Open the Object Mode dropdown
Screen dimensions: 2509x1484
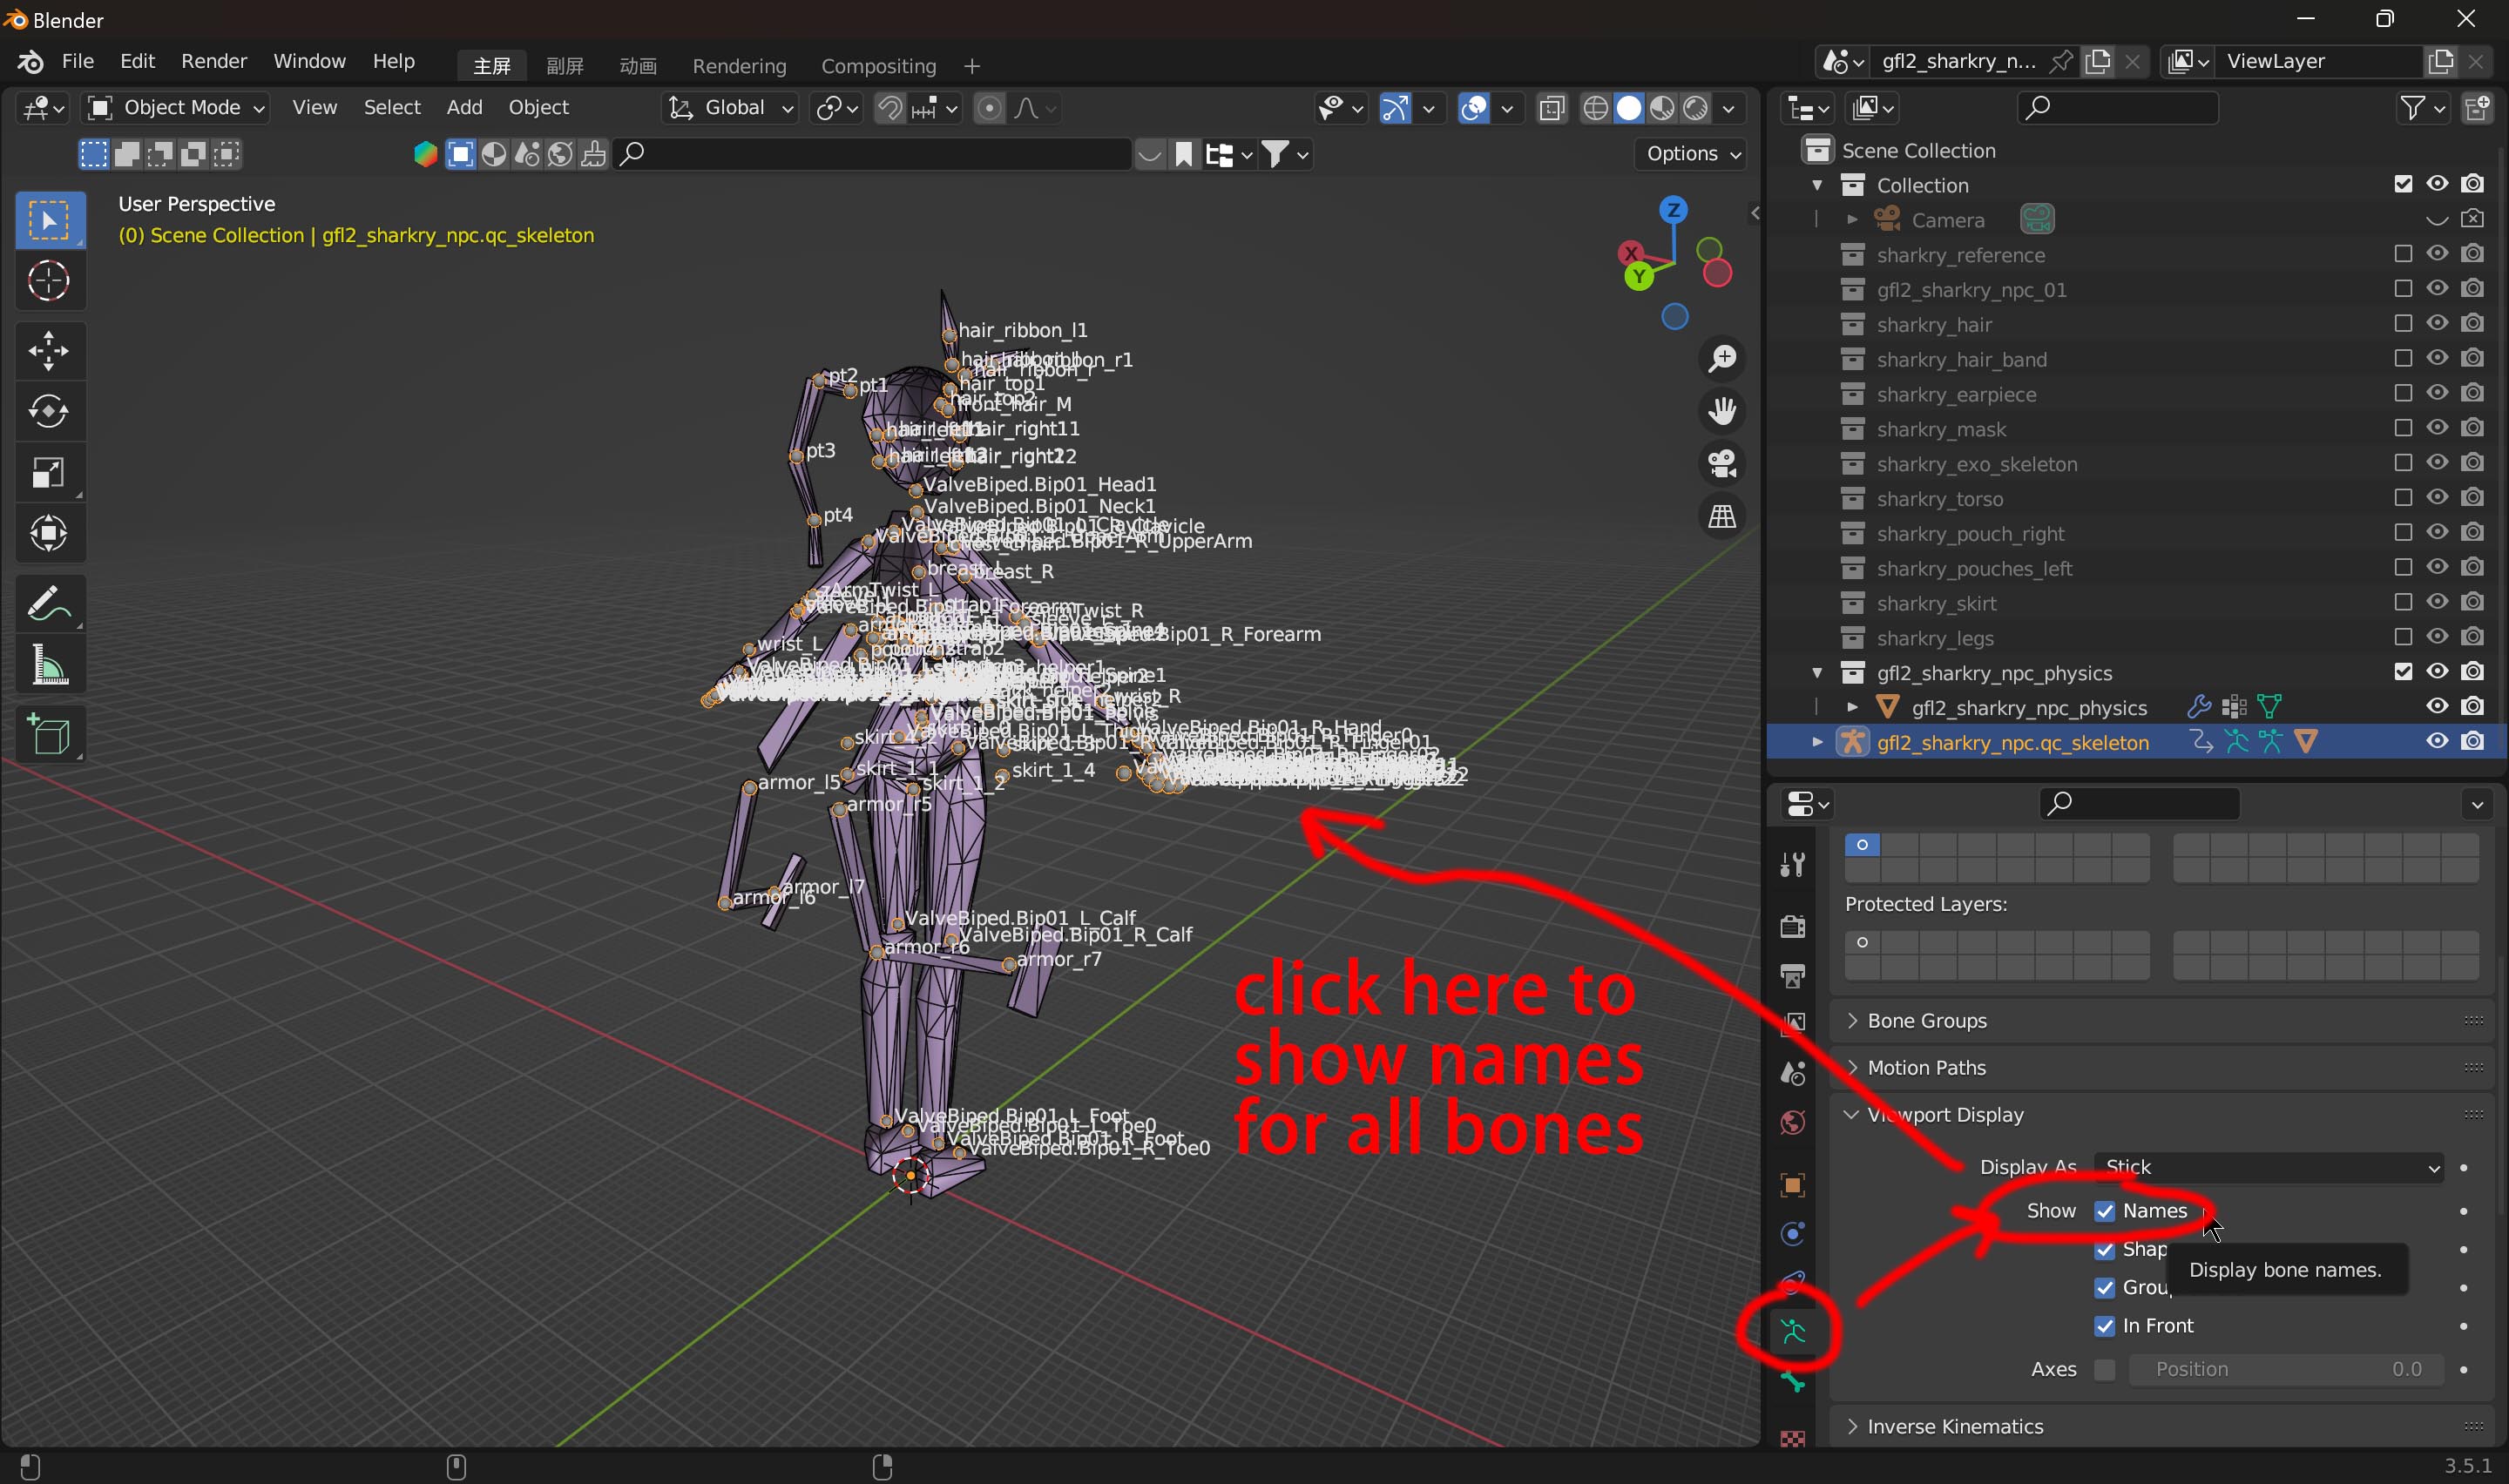pyautogui.click(x=176, y=107)
